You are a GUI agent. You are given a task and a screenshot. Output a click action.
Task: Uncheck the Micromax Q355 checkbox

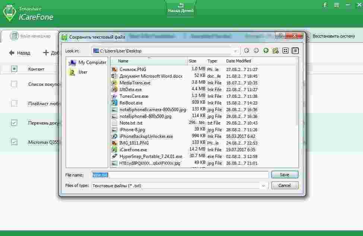point(14,142)
